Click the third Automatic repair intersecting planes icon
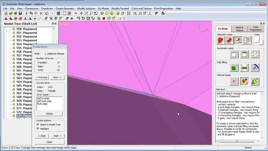 coord(255,55)
